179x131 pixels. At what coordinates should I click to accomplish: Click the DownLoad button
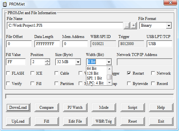[18, 108]
